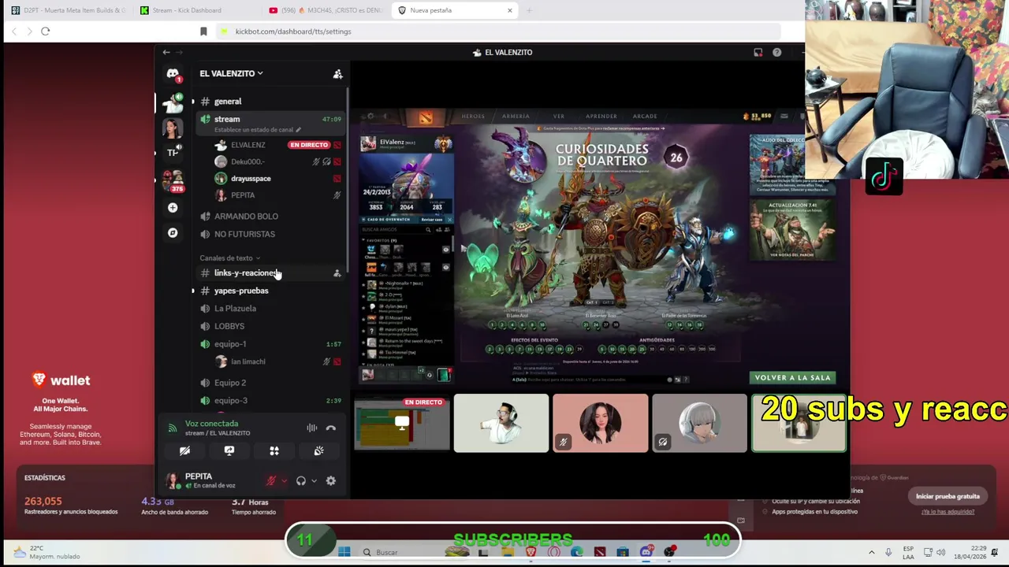The width and height of the screenshot is (1009, 567).
Task: Click Voz conectada connection status
Action: click(212, 424)
